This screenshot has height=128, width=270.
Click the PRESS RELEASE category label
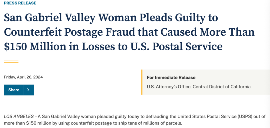pos(20,3)
